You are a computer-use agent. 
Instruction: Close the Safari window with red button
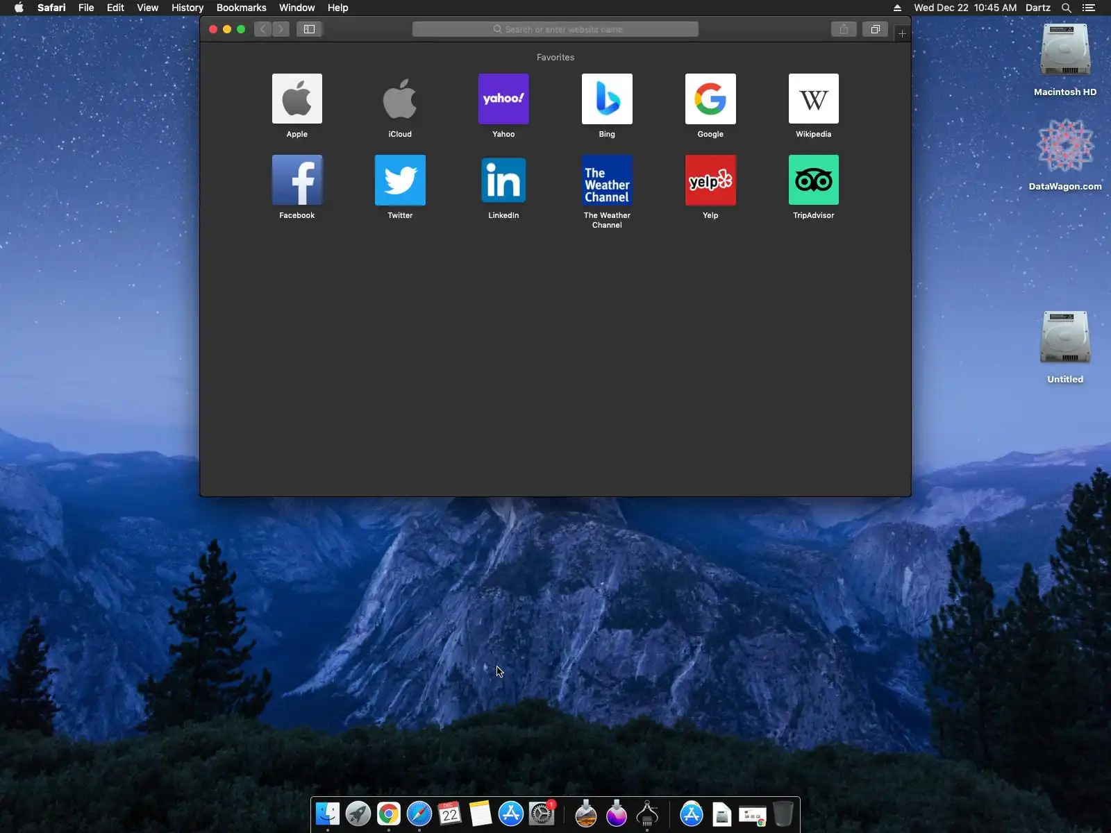point(213,29)
